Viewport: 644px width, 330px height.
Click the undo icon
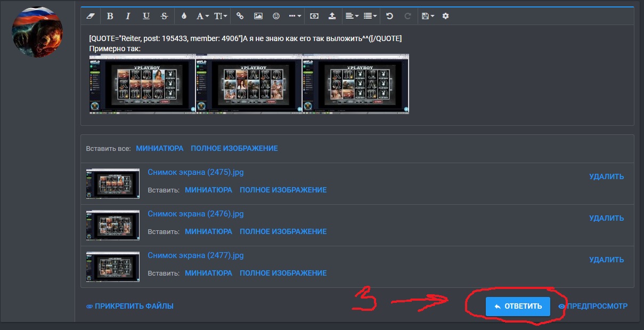389,16
